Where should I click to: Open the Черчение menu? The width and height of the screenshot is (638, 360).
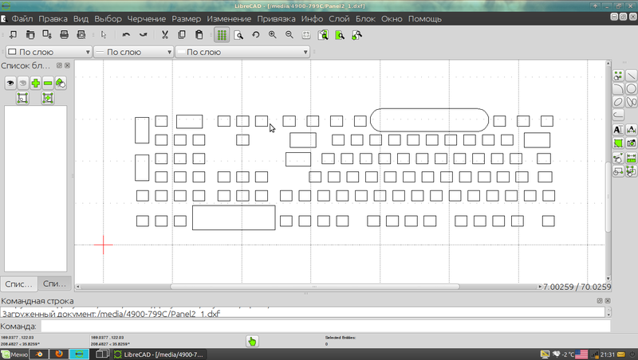[145, 18]
